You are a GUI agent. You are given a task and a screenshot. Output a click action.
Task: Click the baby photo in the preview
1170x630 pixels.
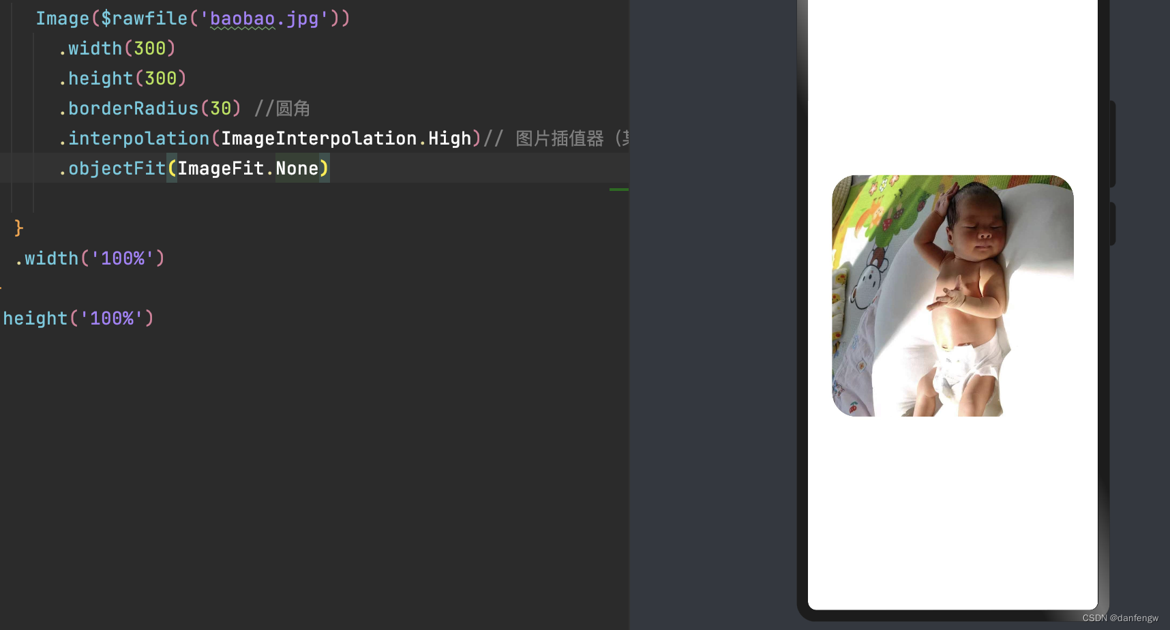[x=952, y=296]
